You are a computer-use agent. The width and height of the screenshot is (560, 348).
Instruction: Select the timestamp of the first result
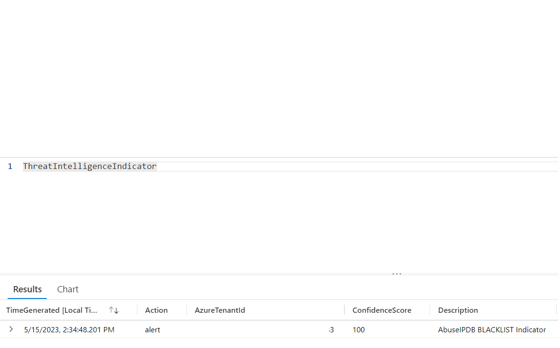pyautogui.click(x=69, y=329)
